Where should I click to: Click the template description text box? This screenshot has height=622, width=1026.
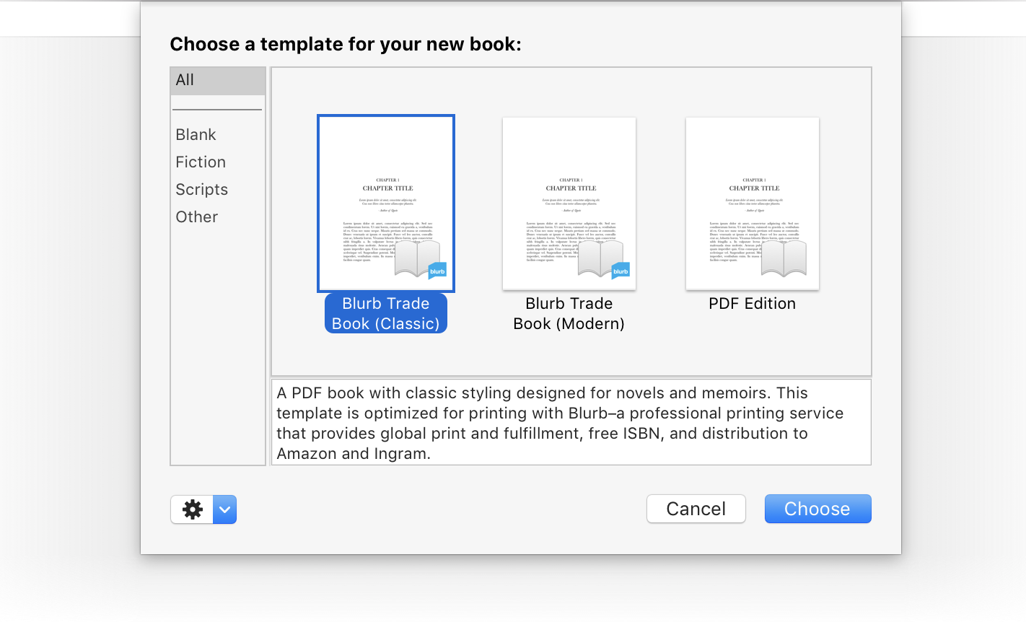(571, 422)
